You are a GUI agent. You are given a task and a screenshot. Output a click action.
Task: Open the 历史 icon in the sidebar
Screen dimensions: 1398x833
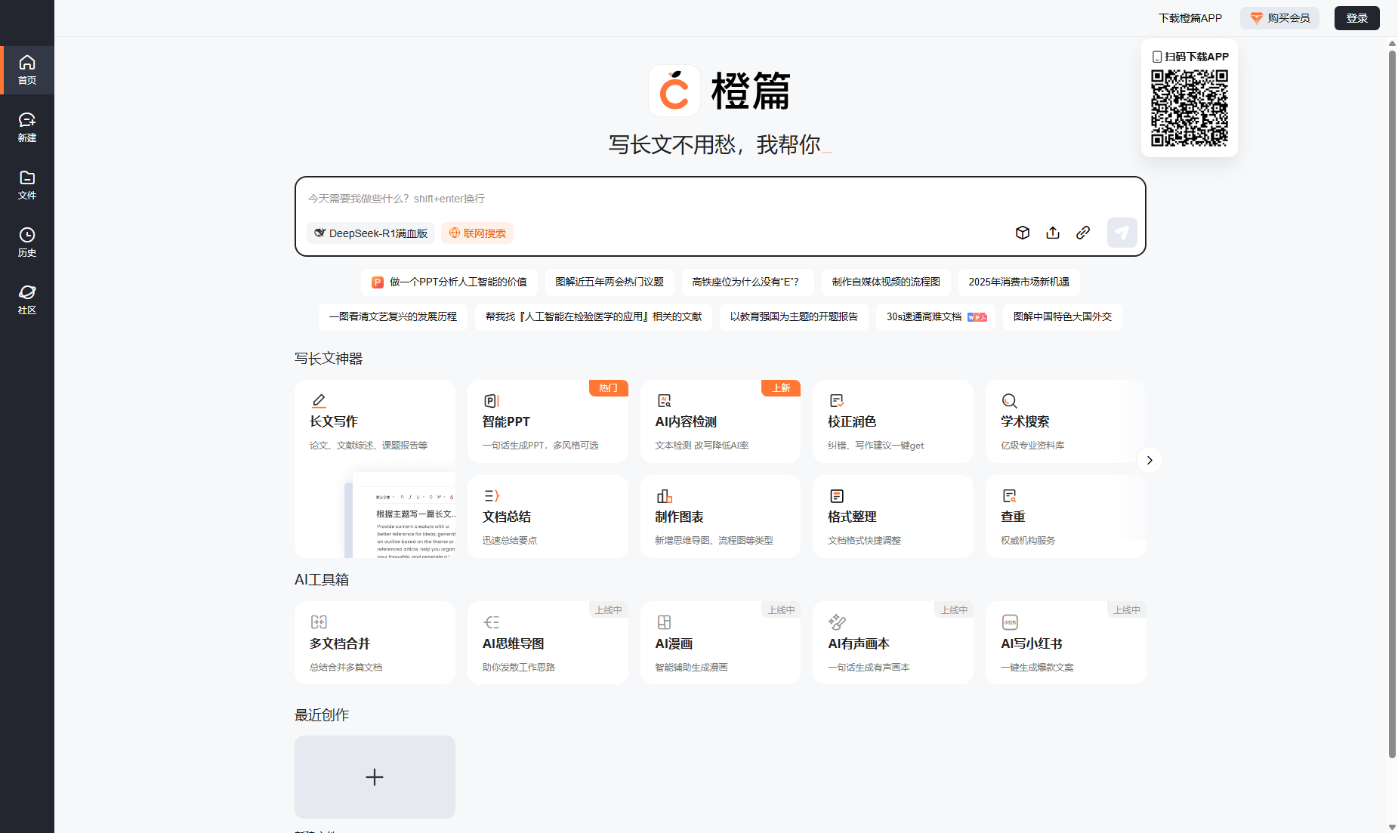[27, 242]
